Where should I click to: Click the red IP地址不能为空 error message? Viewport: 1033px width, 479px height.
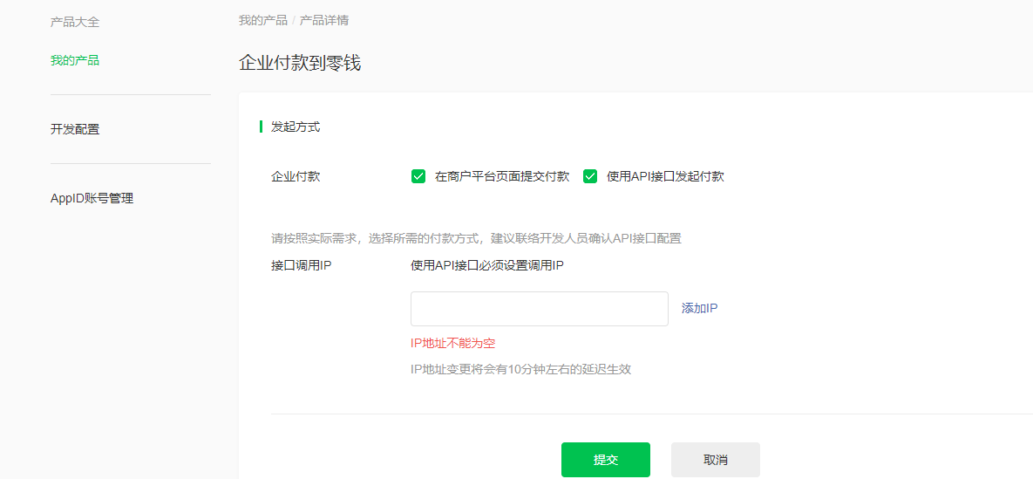coord(452,343)
